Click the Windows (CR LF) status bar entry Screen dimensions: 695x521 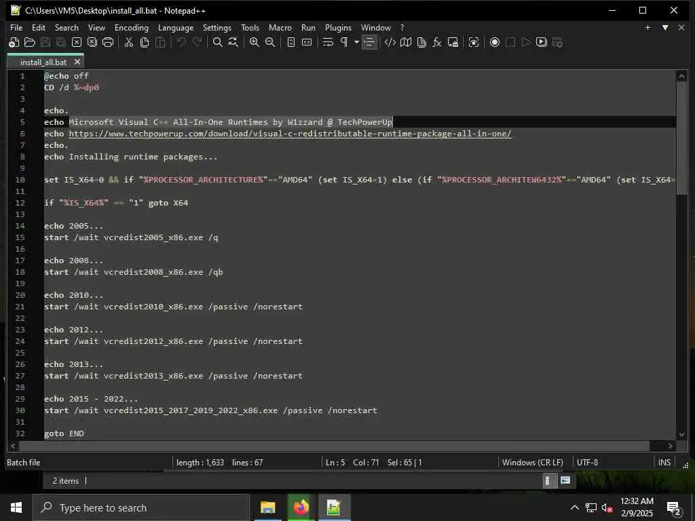click(x=532, y=463)
